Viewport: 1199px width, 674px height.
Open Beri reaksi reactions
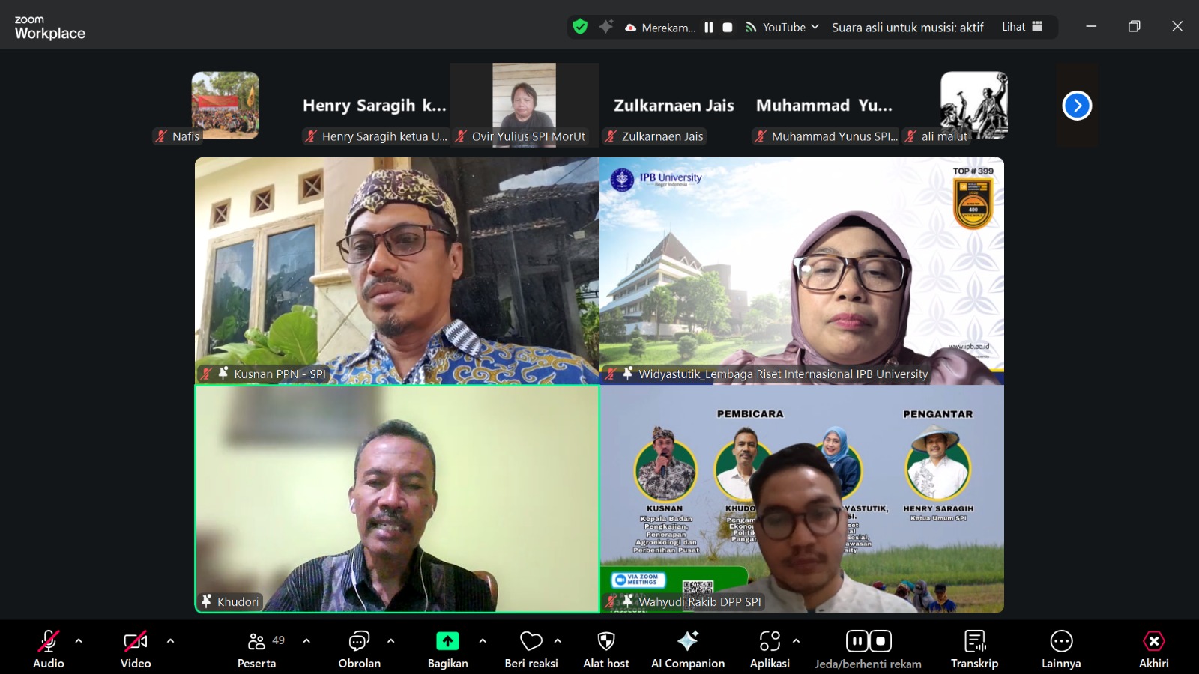[x=531, y=649]
